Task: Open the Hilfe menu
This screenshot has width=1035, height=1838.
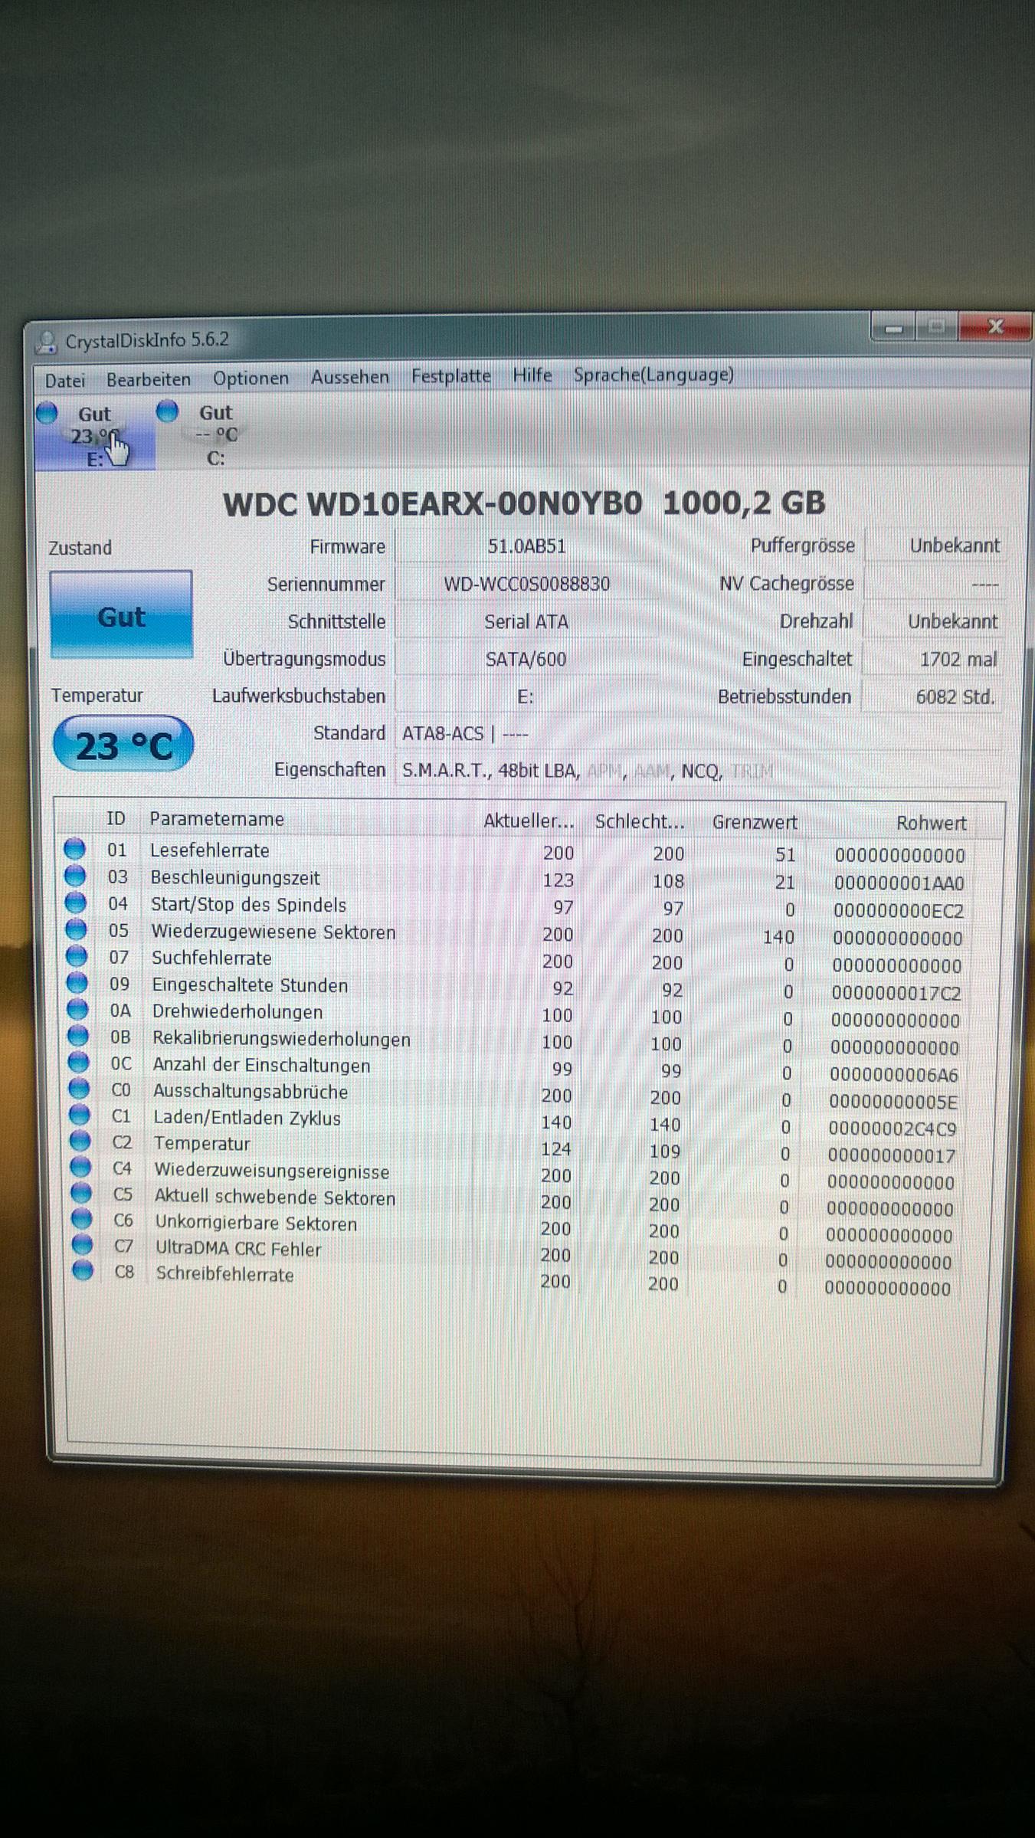Action: tap(532, 375)
